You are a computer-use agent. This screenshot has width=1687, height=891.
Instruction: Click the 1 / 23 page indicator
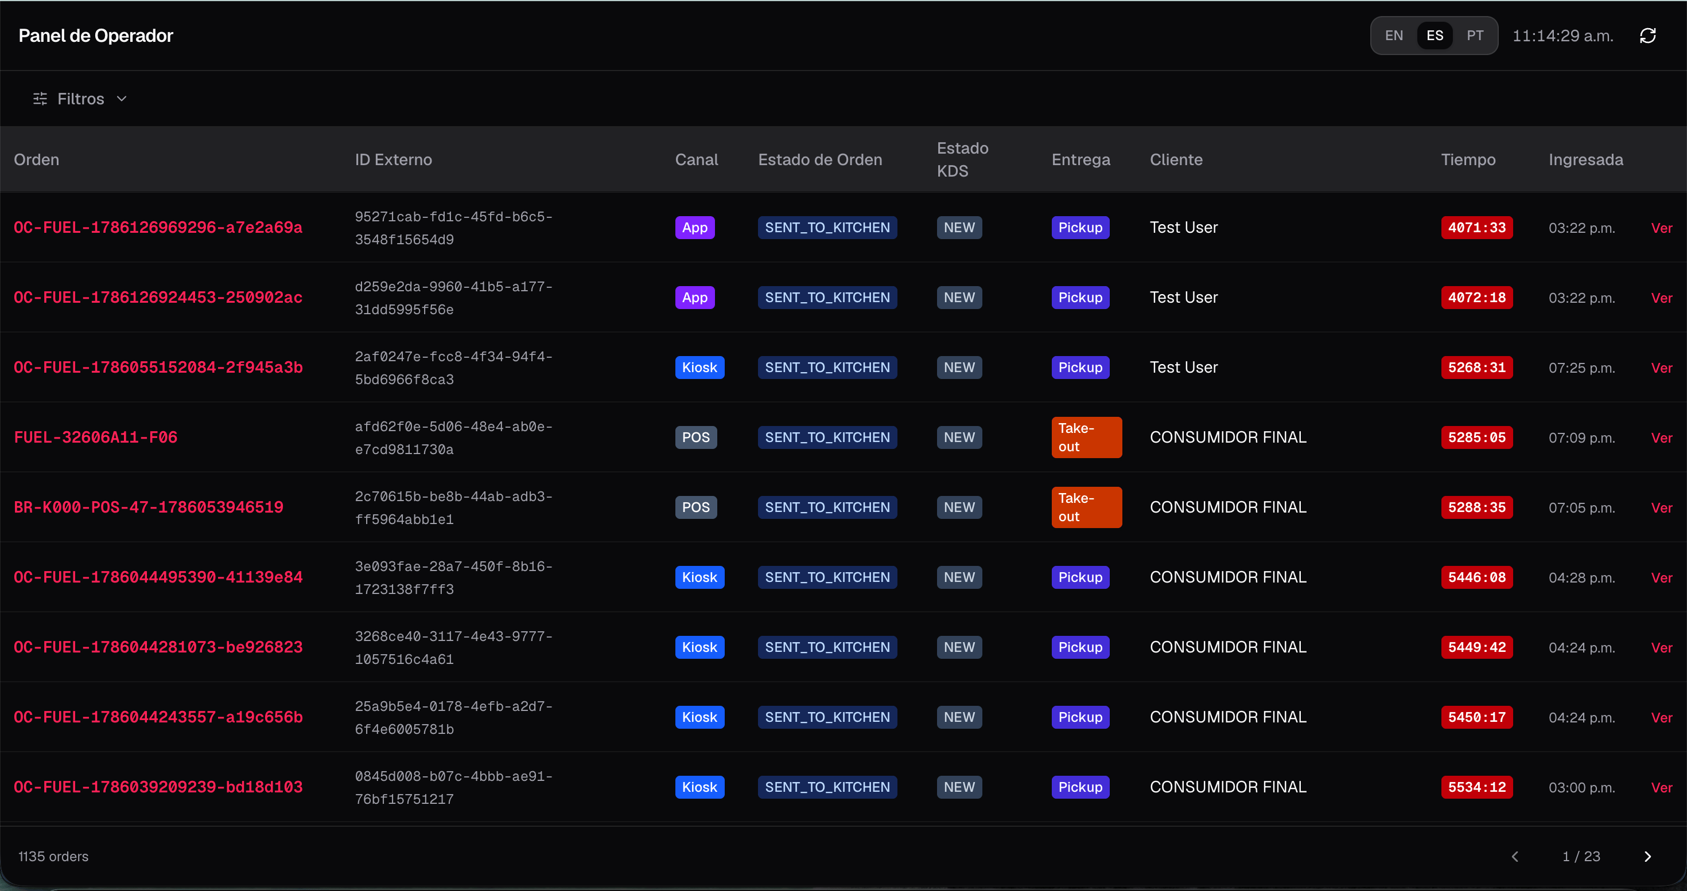point(1581,857)
